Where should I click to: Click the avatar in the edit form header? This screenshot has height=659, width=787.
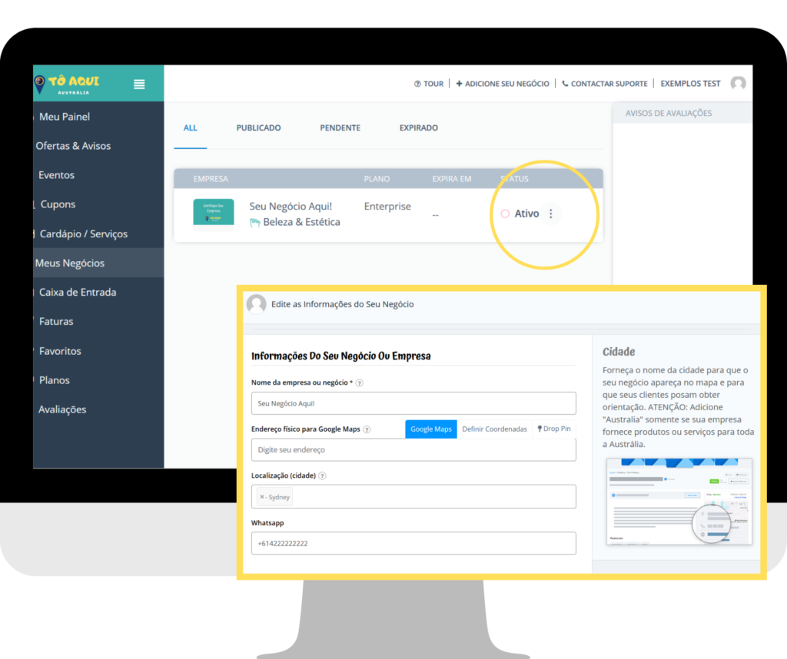click(256, 304)
